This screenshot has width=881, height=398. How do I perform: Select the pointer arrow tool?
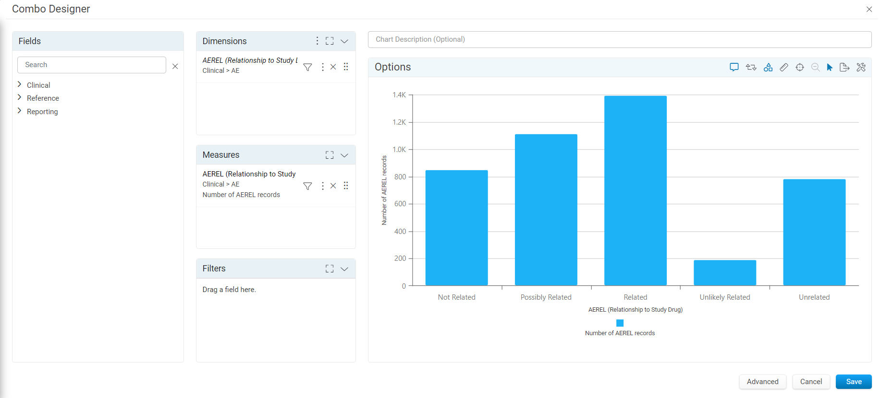(830, 67)
